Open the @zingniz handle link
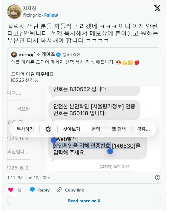Viewport: 172px width, 213px height. 32,15
